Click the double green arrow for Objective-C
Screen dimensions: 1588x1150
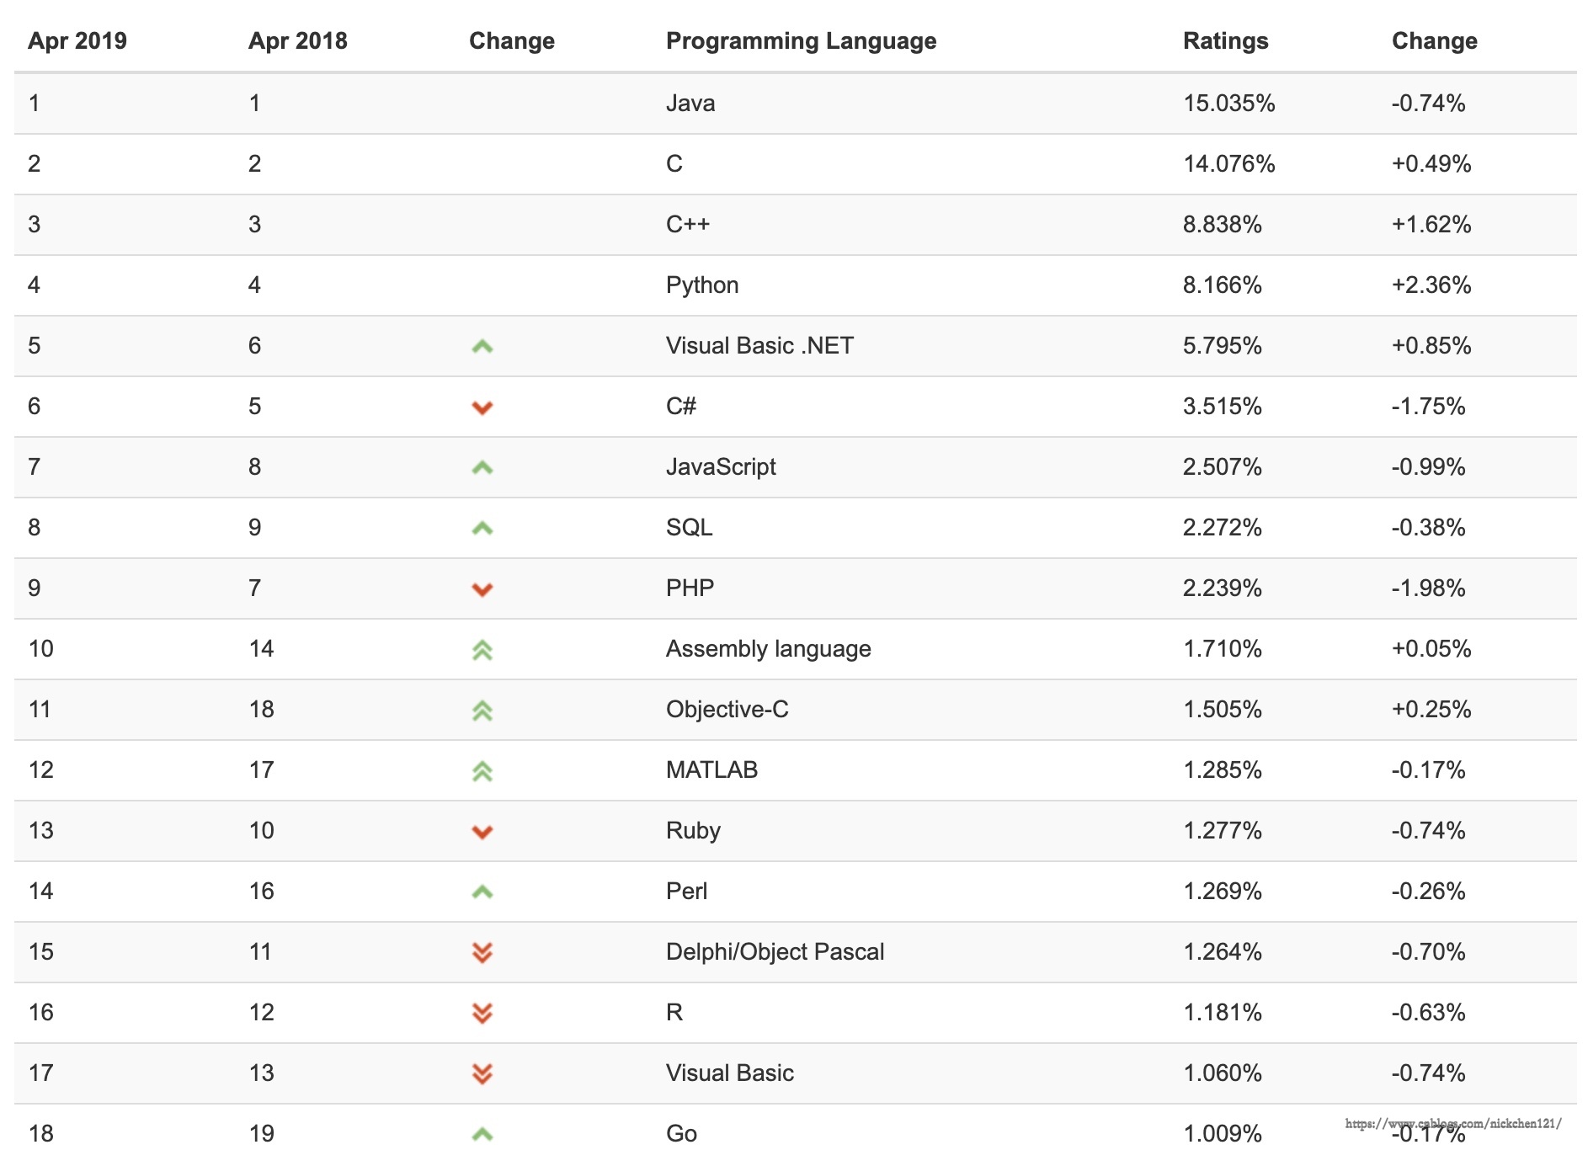(482, 711)
